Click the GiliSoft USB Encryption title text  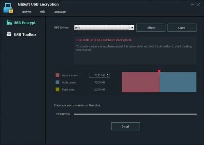pyautogui.click(x=38, y=4)
